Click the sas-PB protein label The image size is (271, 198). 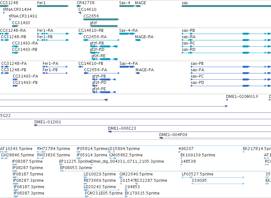[x=197, y=64]
